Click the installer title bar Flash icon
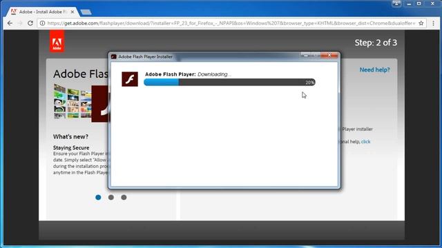 tap(114, 56)
